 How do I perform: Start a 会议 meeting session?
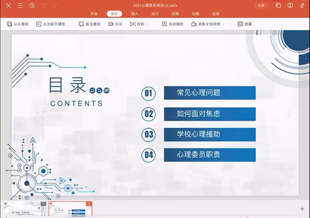(x=115, y=24)
